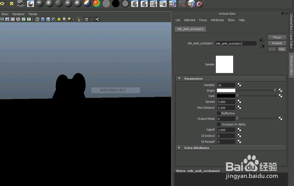Click the map button next to Spread
The height and width of the screenshot is (186, 294).
coord(239,102)
